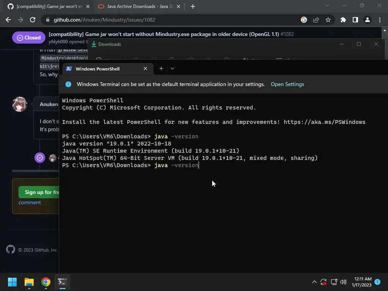Screen dimensions: 388x291
Task: Open File Explorer from taskbar
Action: (x=29, y=282)
